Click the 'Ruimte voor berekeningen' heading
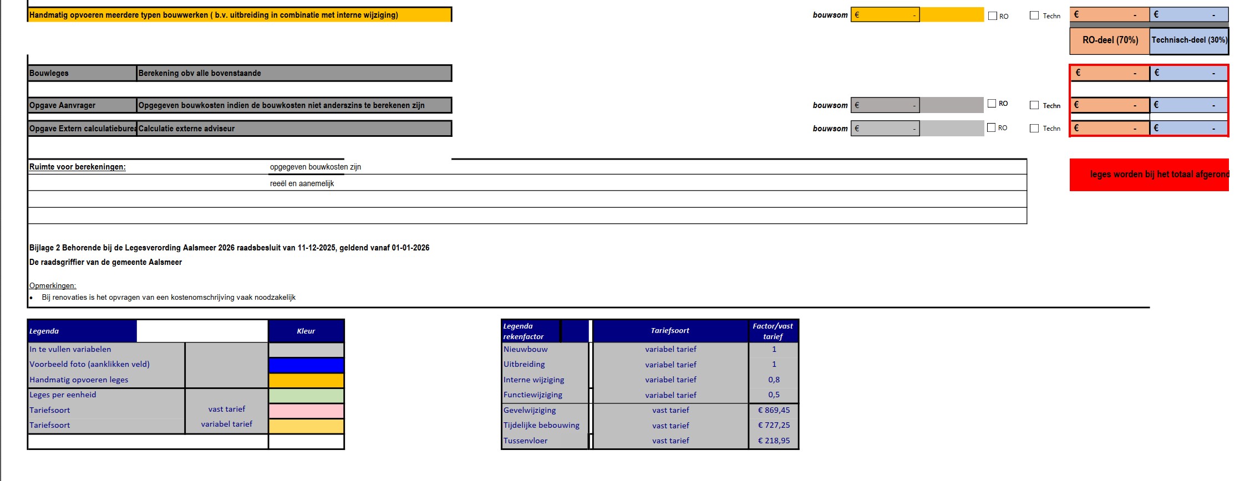 pyautogui.click(x=78, y=167)
